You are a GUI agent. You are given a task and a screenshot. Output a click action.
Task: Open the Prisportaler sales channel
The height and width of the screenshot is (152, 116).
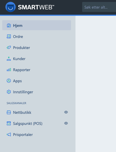[x=37, y=135]
